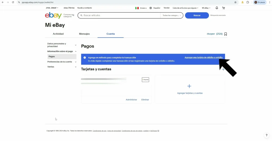Viewport: 272px width, 141px height.
Task: Open 'Ayuda y contacto' in top menu
Action: (x=84, y=8)
